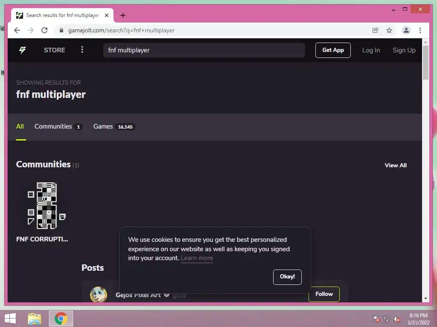Maximize the Chrome window
This screenshot has width=437, height=327.
pyautogui.click(x=405, y=9)
